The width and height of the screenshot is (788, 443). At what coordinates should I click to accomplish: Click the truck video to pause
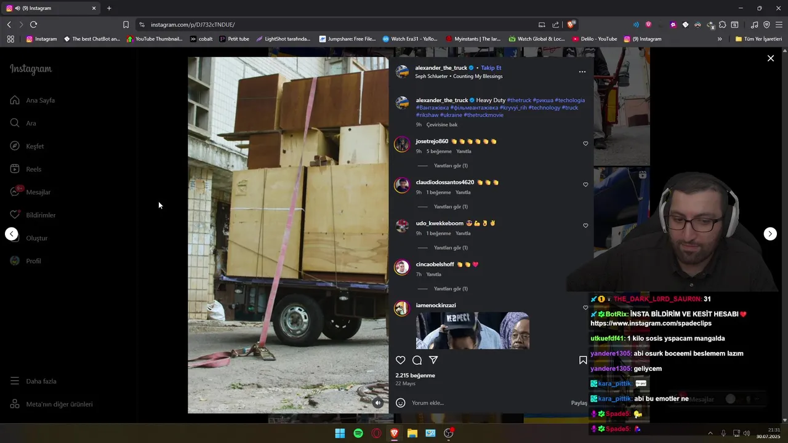(288, 235)
